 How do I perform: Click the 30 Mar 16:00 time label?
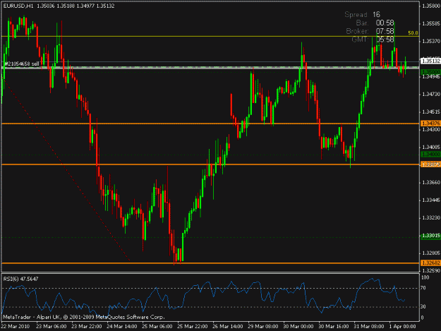tap(334, 326)
